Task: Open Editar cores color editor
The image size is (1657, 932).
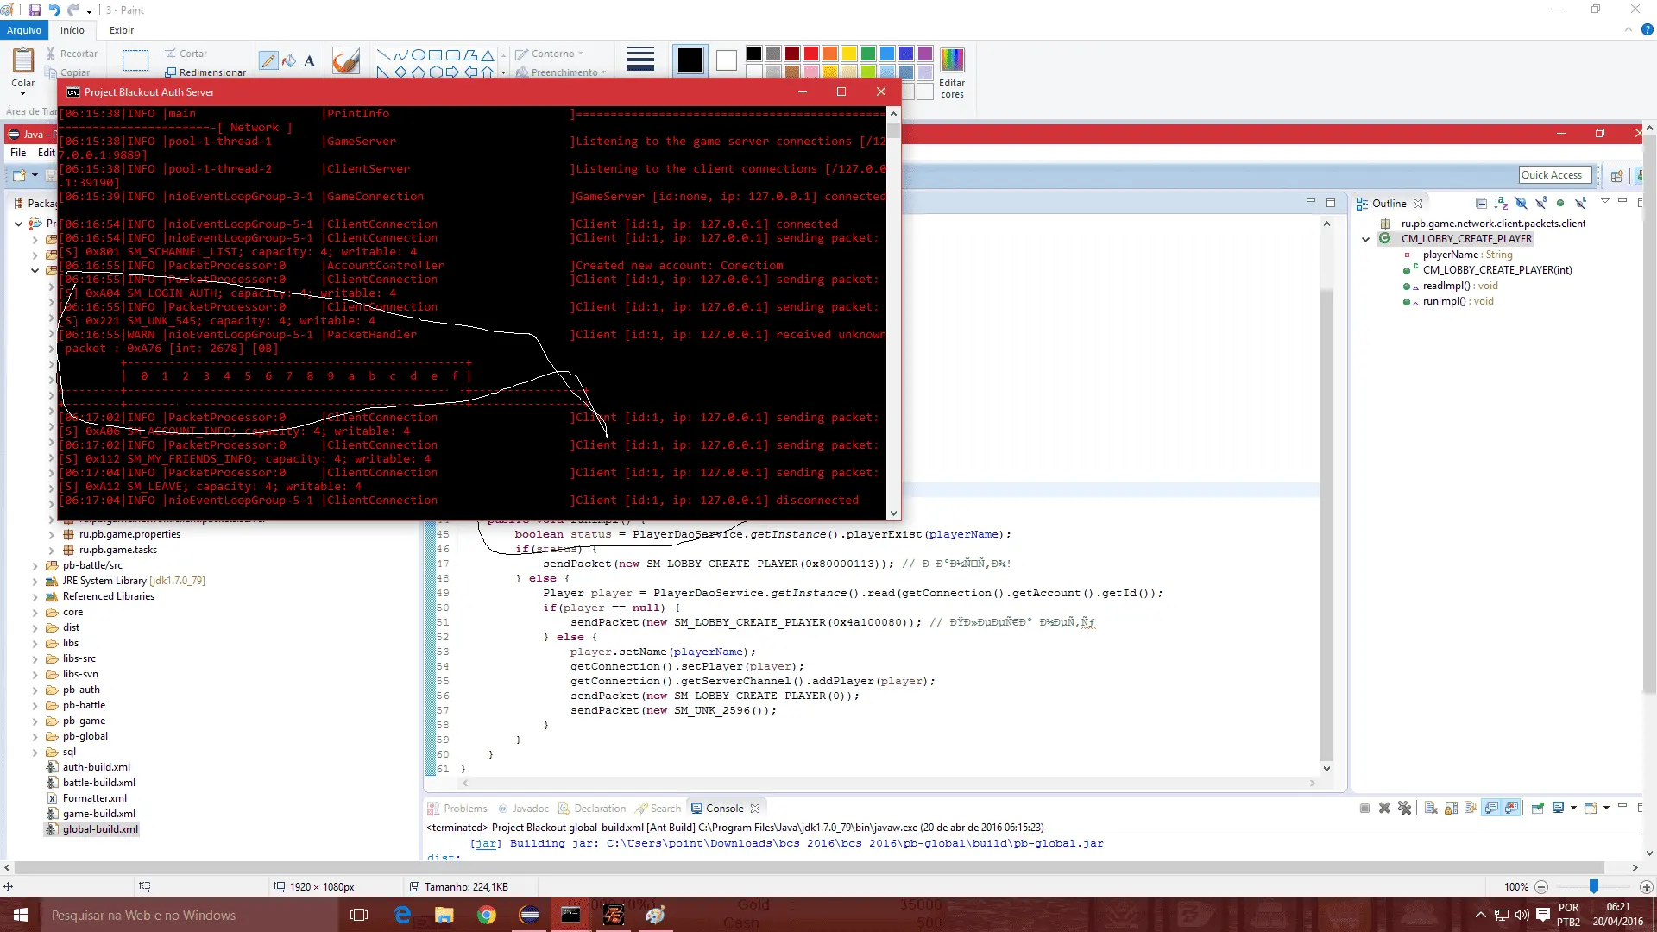Action: [952, 72]
